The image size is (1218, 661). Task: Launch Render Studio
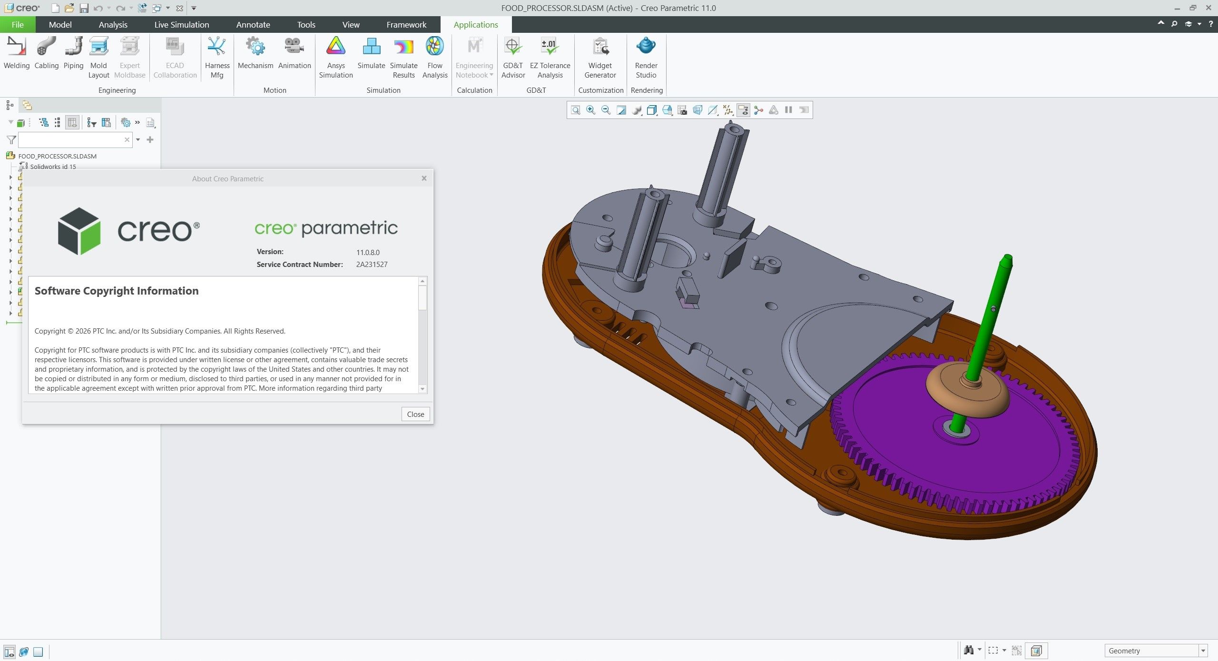(x=646, y=58)
